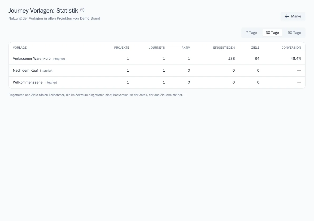The height and width of the screenshot is (221, 314).
Task: Click the integriert tag beside Verlassener Warenkorb
Action: coord(59,59)
